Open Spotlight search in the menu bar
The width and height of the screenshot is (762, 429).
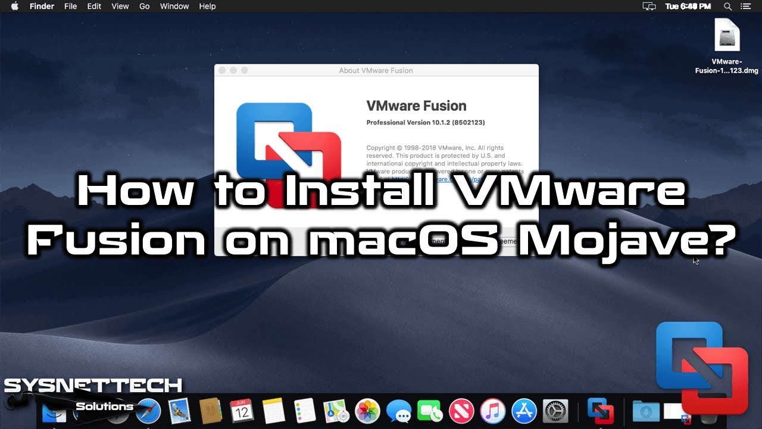point(727,6)
